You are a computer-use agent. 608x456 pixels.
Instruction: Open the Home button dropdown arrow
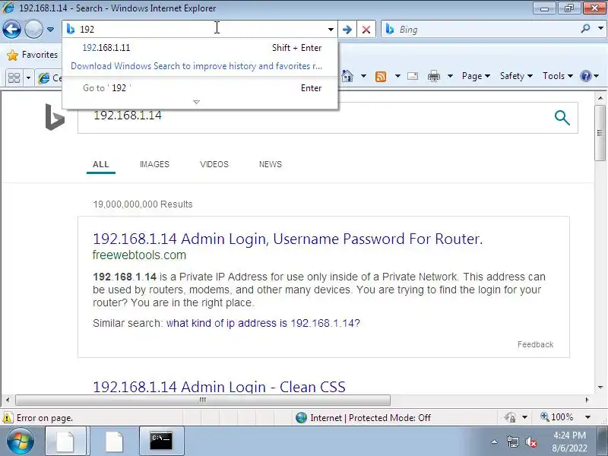pos(363,76)
